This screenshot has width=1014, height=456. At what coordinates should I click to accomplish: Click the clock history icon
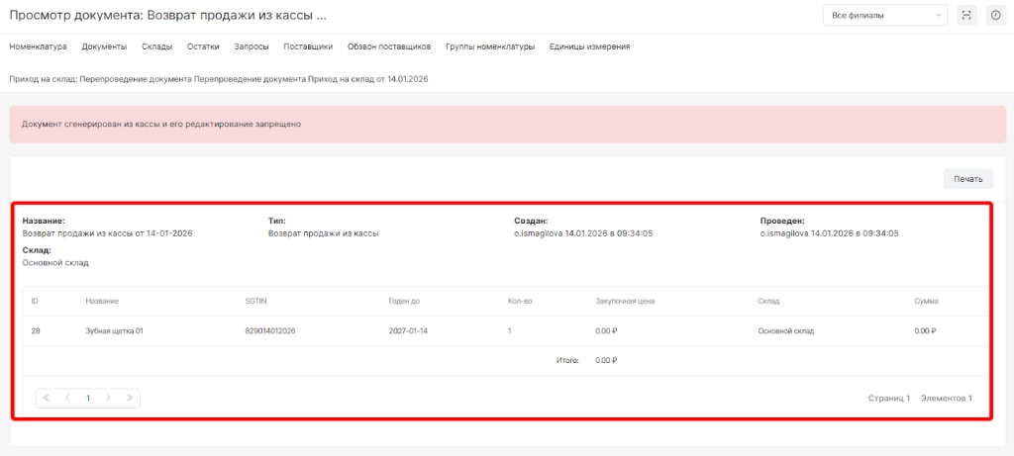point(995,16)
